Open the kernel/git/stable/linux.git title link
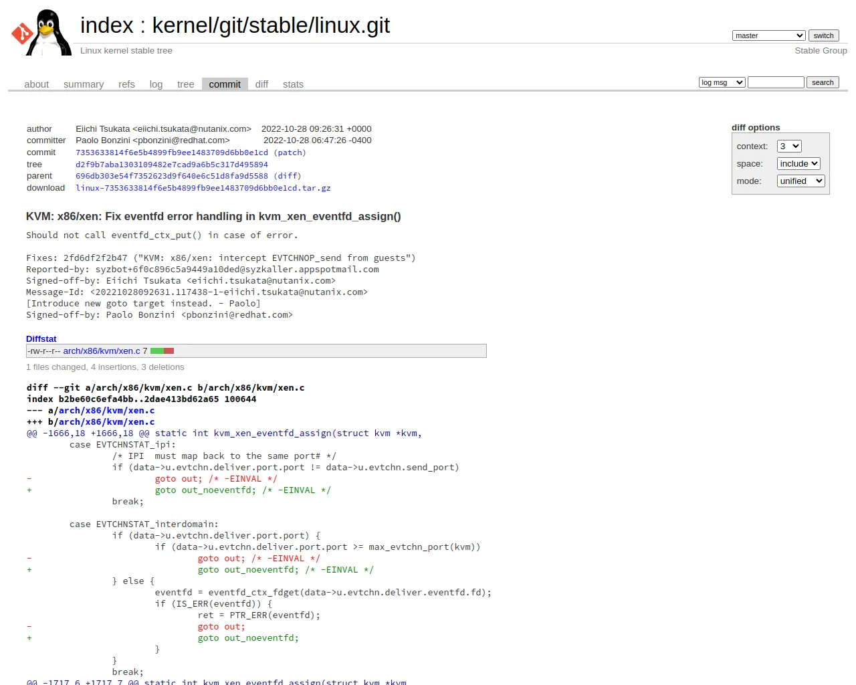Viewport: 856px width, 685px height. [271, 25]
